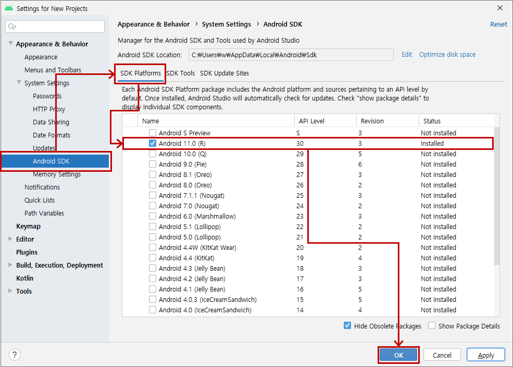513x367 pixels.
Task: Open the SDK Update Sites tab
Action: point(224,73)
